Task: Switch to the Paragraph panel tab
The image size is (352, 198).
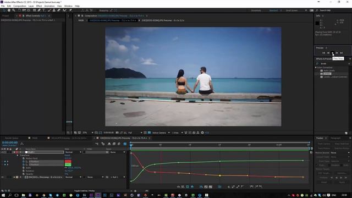Action: tap(335, 138)
